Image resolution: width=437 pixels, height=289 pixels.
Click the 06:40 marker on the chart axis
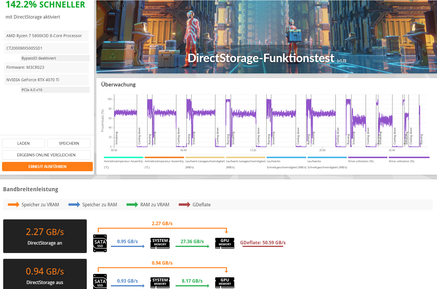(183, 150)
